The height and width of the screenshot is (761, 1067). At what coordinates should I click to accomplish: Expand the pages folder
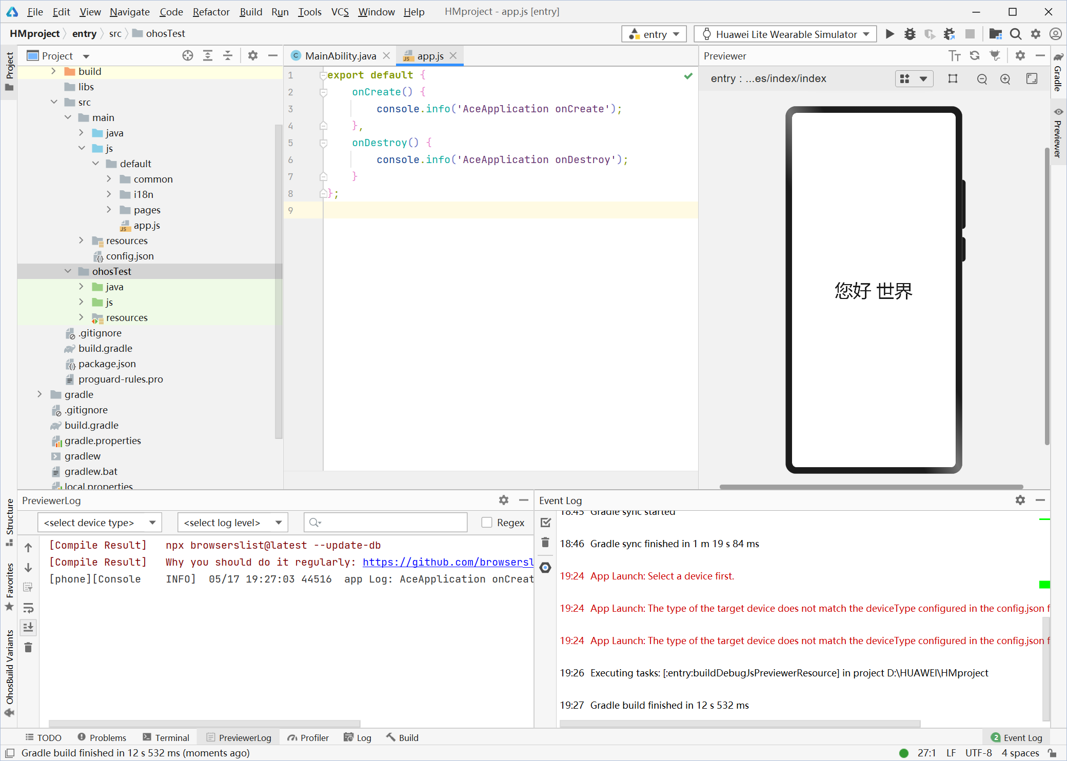pyautogui.click(x=109, y=210)
